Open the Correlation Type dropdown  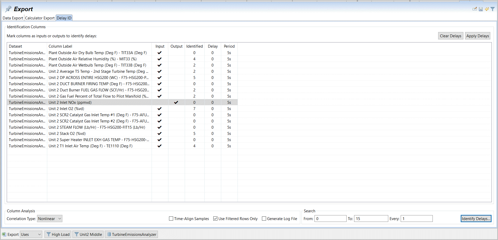tap(49, 219)
